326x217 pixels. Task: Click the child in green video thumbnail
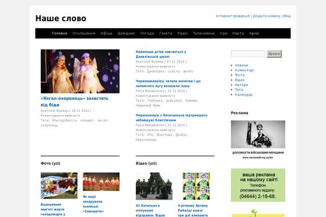tap(196, 186)
